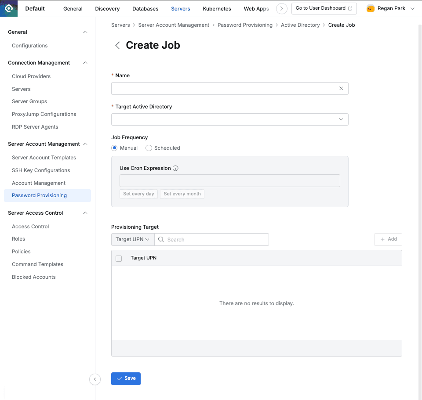This screenshot has width=422, height=400.
Task: Open the Target Active Directory dropdown
Action: pos(230,119)
